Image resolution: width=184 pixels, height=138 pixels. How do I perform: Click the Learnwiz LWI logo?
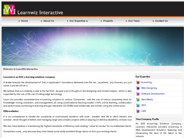point(9,10)
